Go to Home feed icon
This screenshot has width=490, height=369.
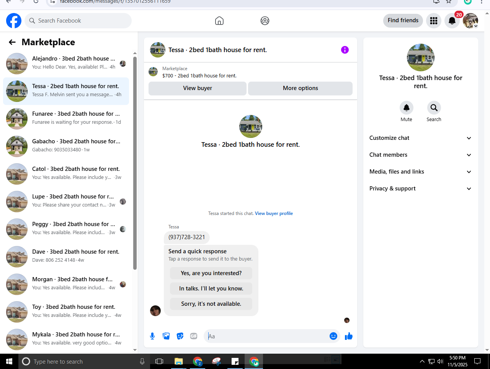tap(219, 21)
